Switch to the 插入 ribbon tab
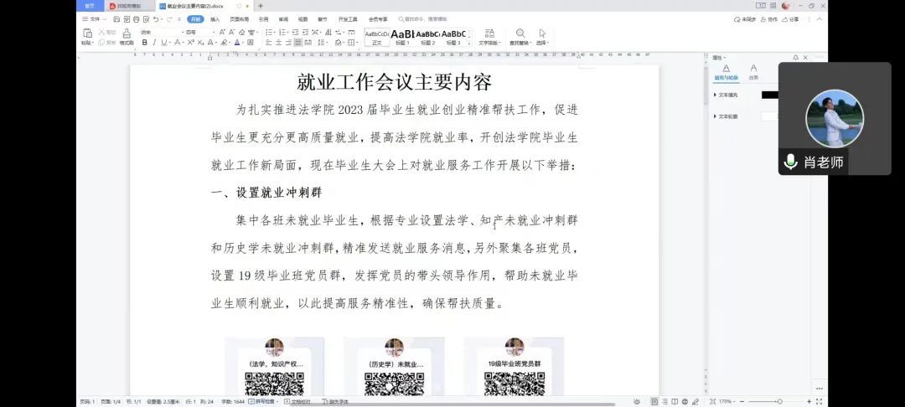The height and width of the screenshot is (407, 905). 215,18
